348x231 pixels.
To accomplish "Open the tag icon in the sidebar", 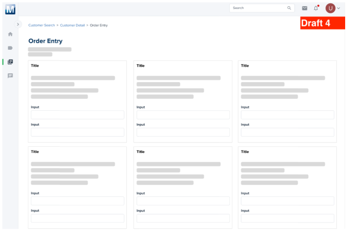I will (10, 48).
